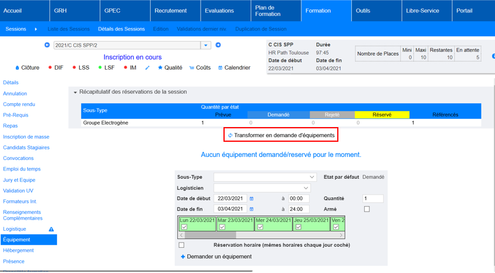Image resolution: width=495 pixels, height=273 pixels.
Task: Open the Recrutement menu tab
Action: 171,11
